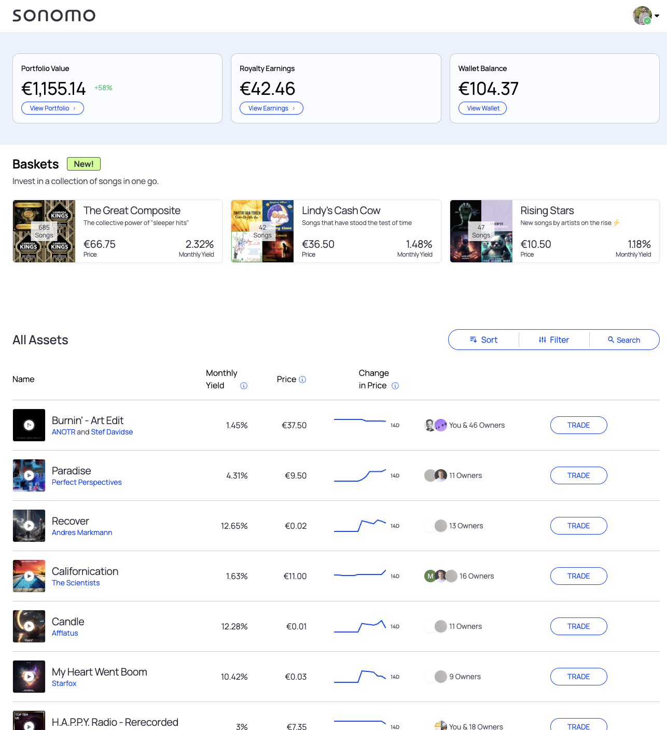Open the Sort options

point(483,340)
